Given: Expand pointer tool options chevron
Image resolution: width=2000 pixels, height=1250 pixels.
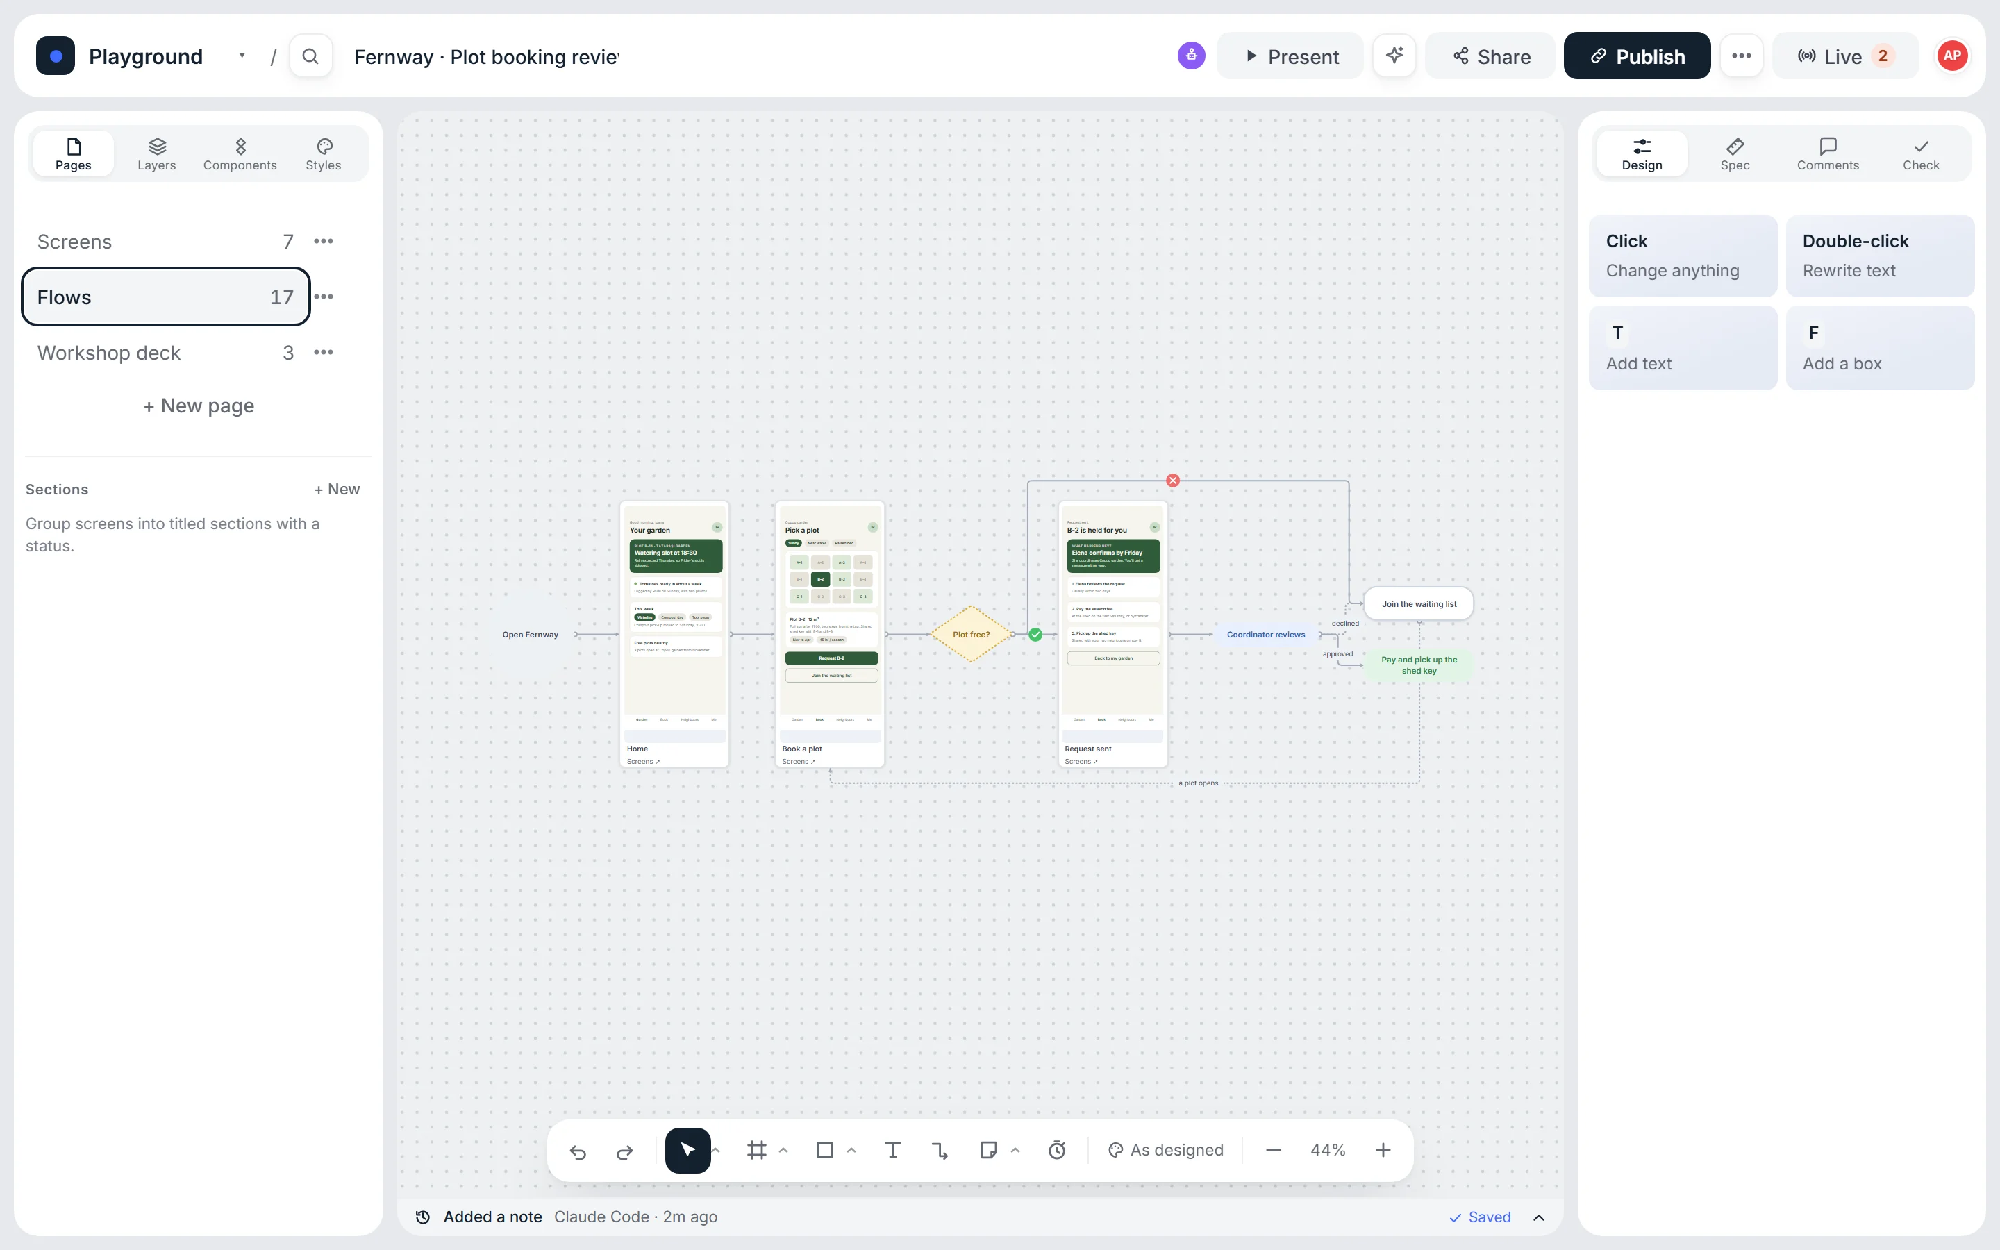Looking at the screenshot, I should 717,1150.
